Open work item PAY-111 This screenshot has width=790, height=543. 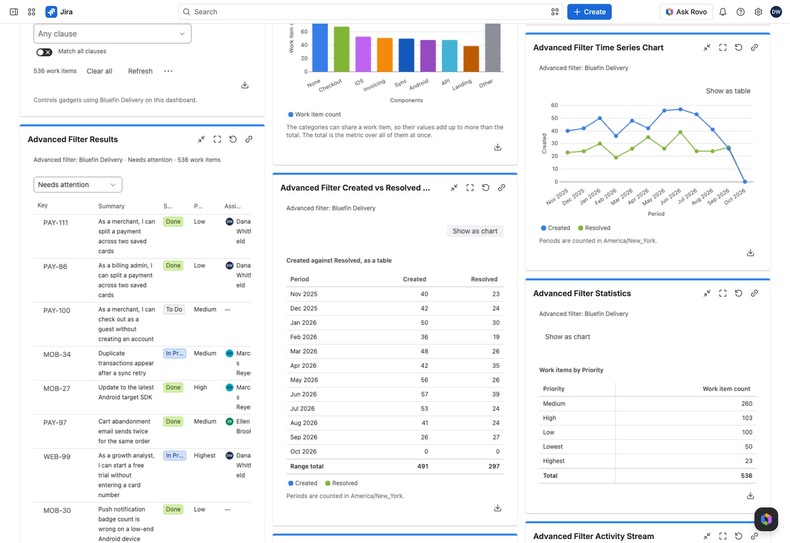coord(56,223)
